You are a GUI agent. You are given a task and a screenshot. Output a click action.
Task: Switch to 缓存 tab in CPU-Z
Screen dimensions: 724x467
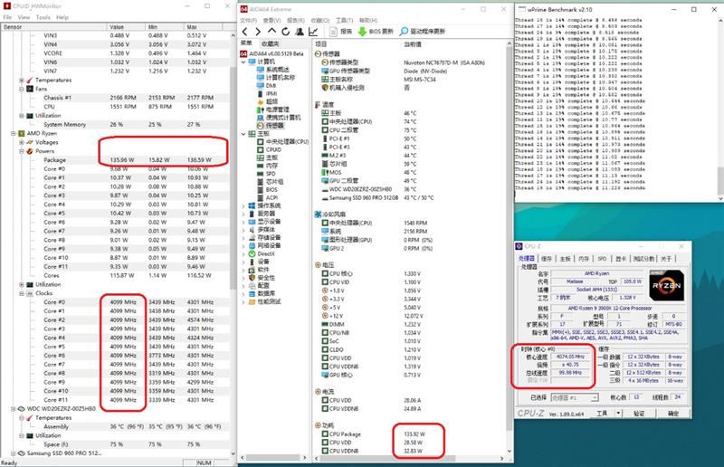click(547, 259)
